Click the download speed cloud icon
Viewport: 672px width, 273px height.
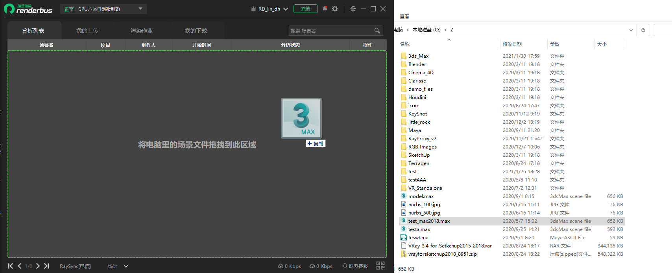click(x=312, y=266)
